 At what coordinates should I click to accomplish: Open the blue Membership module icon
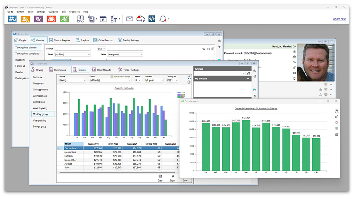pyautogui.click(x=12, y=19)
